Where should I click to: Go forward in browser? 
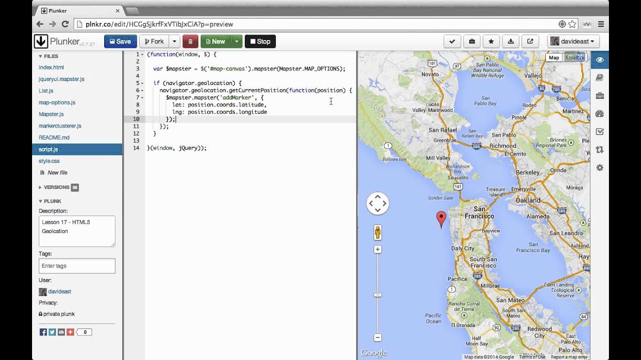click(x=53, y=24)
